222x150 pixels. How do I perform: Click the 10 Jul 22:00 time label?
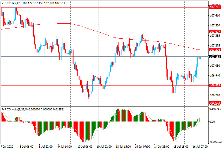(104, 146)
